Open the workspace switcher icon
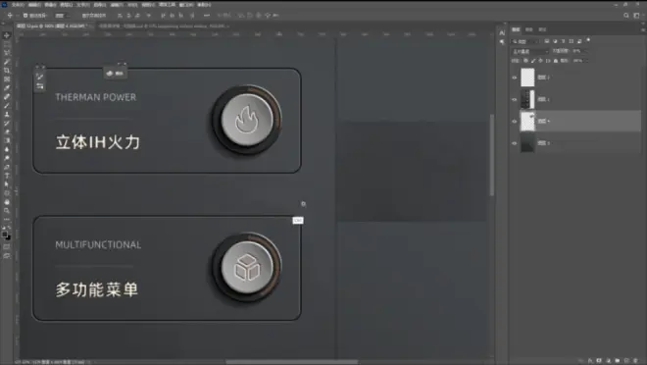This screenshot has width=647, height=365. click(636, 16)
